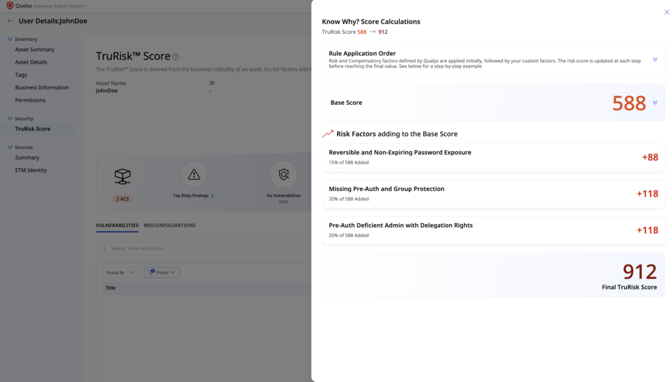Click the large 588 Base Score number

[629, 103]
